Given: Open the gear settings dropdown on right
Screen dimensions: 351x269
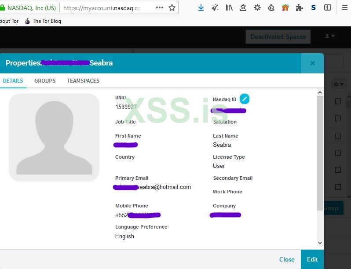Looking at the screenshot, I should pos(339,84).
